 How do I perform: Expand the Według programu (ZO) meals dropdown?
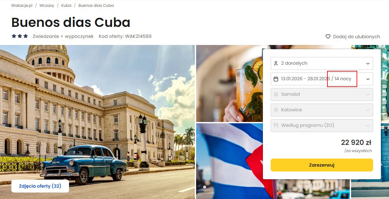point(322,126)
